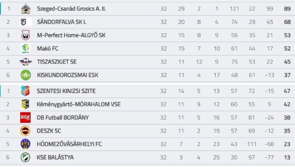Click the Kéménygyártó-MÓRAHALOM VSE yellow-black badge

(x=25, y=104)
